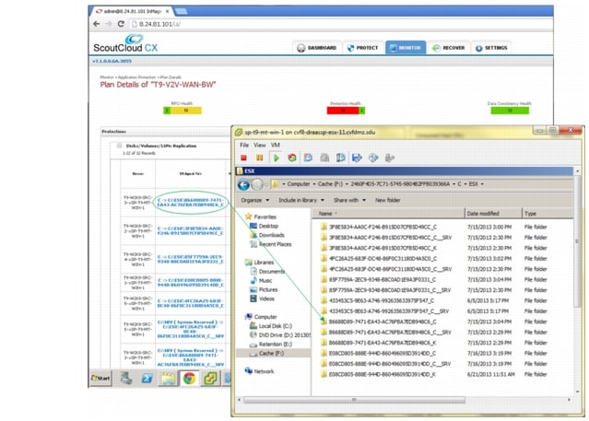The height and width of the screenshot is (421, 589).
Task: Open the Settings tab in ScoutCloud
Action: click(491, 48)
